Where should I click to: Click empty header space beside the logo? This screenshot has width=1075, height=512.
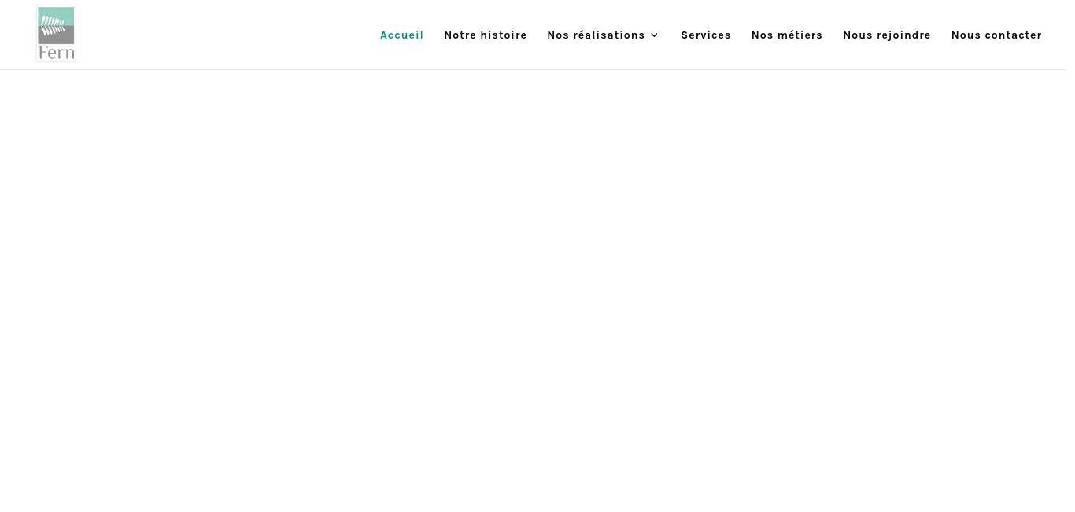click(220, 35)
